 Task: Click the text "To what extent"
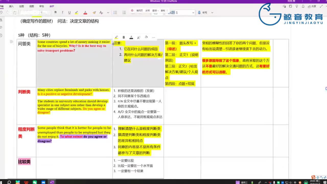[71, 136]
